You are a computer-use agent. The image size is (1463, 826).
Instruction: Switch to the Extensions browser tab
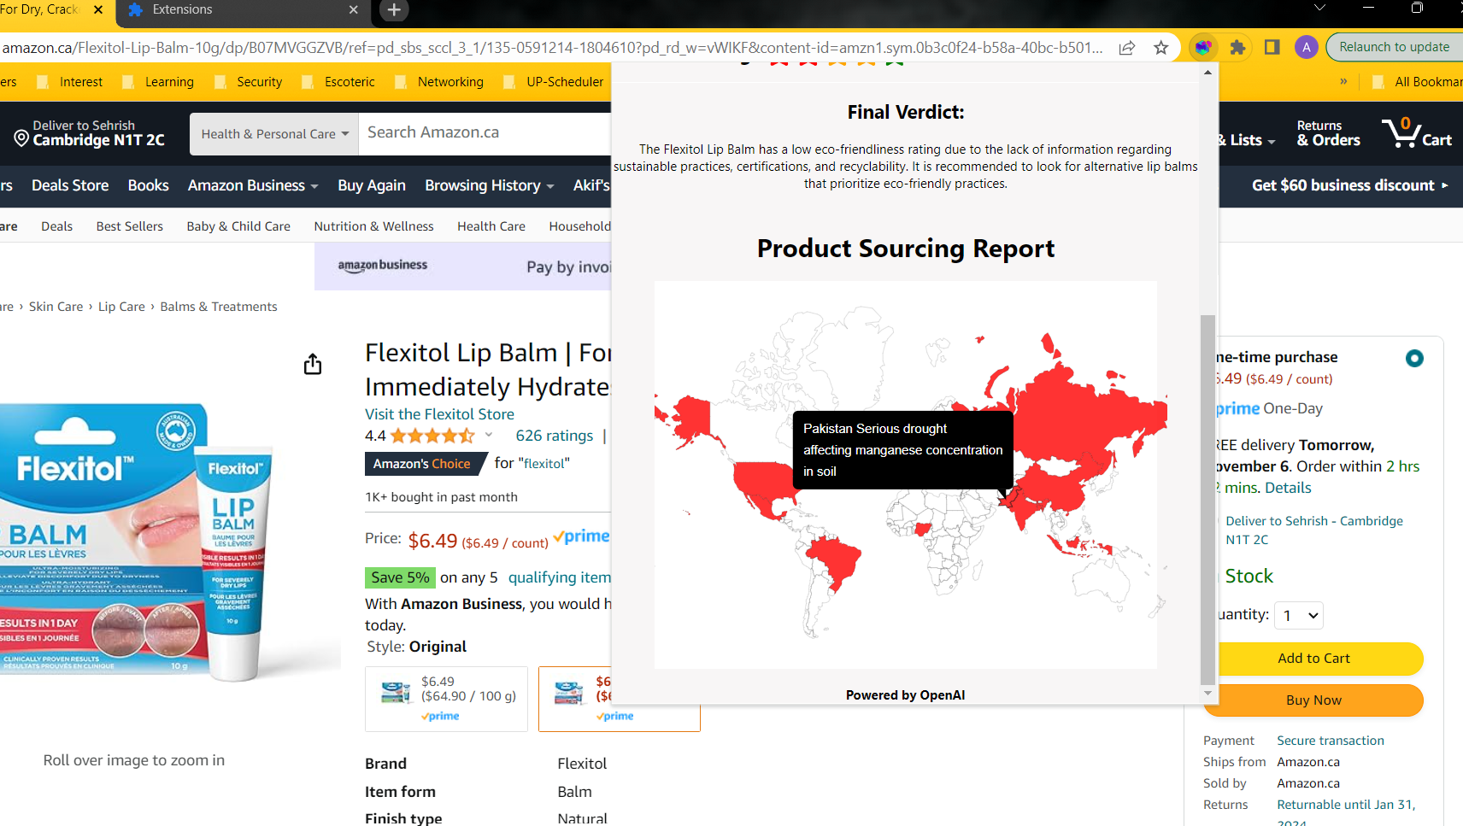tap(244, 10)
